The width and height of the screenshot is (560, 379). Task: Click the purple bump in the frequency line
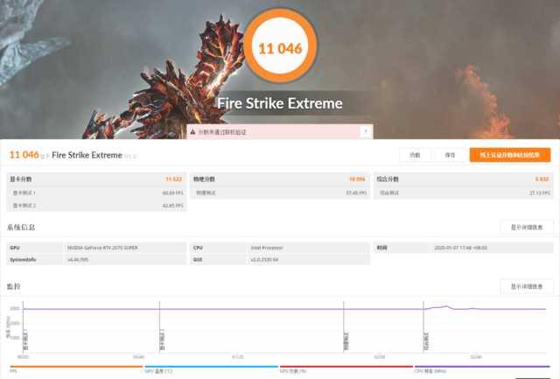click(446, 306)
